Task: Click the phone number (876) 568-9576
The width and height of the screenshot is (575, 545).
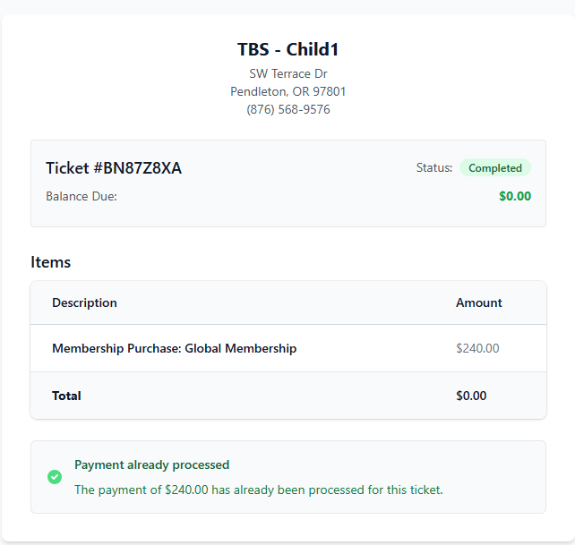Action: point(287,109)
